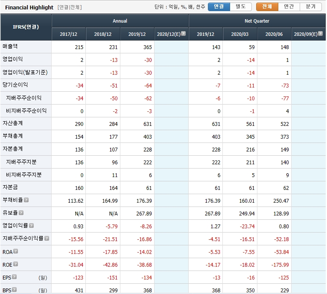Click the EPS value -151 for 2018/12
327x294 pixels.
click(x=112, y=278)
